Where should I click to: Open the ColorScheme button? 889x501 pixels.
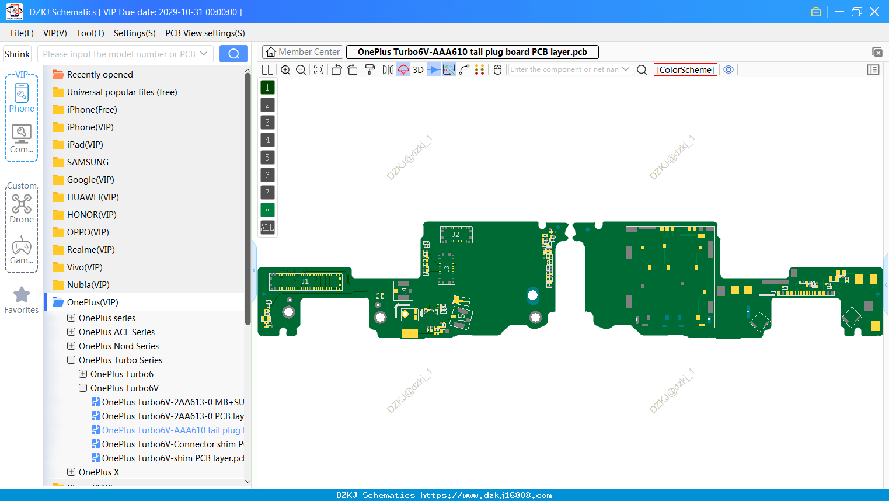click(x=685, y=69)
